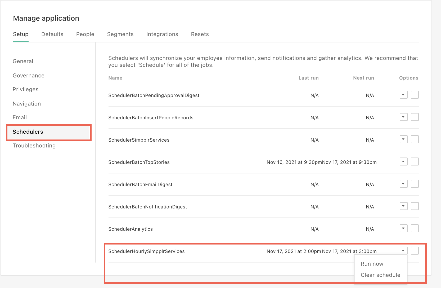The height and width of the screenshot is (288, 441).
Task: Open General settings in sidebar
Action: click(x=23, y=61)
